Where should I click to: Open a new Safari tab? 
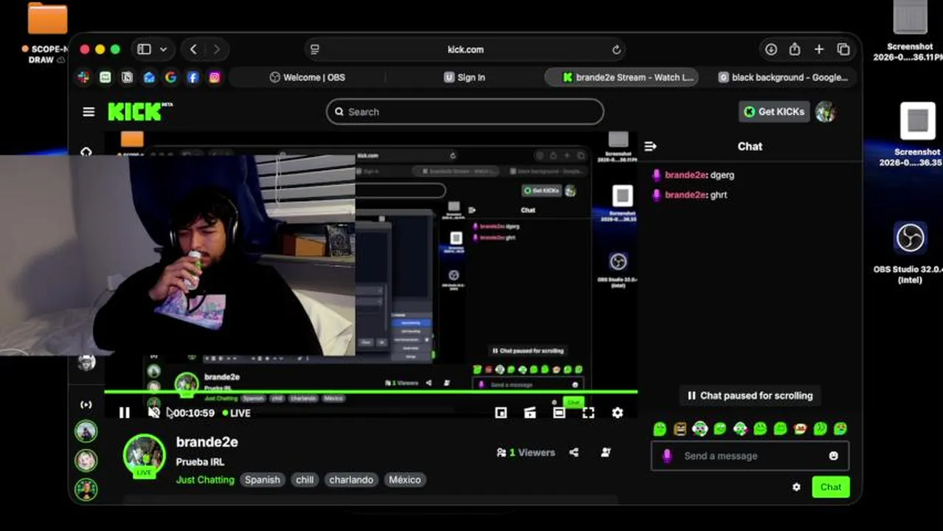click(x=819, y=49)
